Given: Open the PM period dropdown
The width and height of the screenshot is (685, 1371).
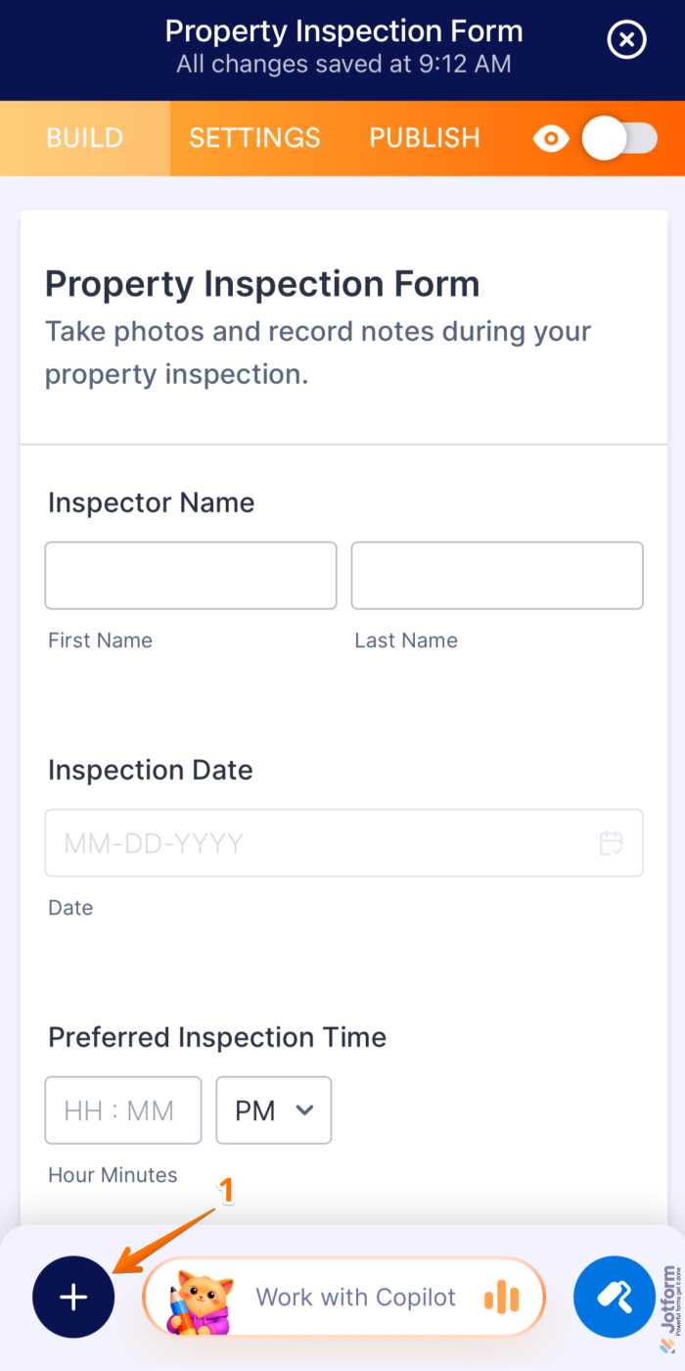Looking at the screenshot, I should (273, 1111).
